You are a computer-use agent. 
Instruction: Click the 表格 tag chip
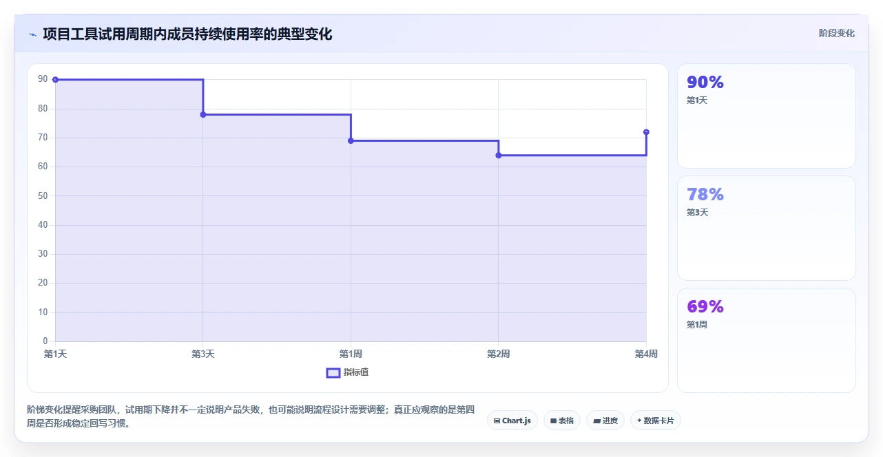pos(562,421)
